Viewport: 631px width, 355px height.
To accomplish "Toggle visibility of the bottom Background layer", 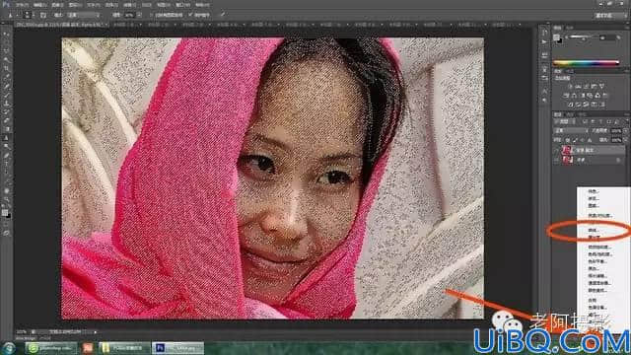I will pos(556,160).
